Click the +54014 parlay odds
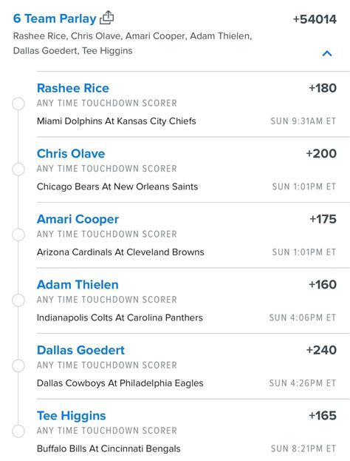 click(315, 19)
